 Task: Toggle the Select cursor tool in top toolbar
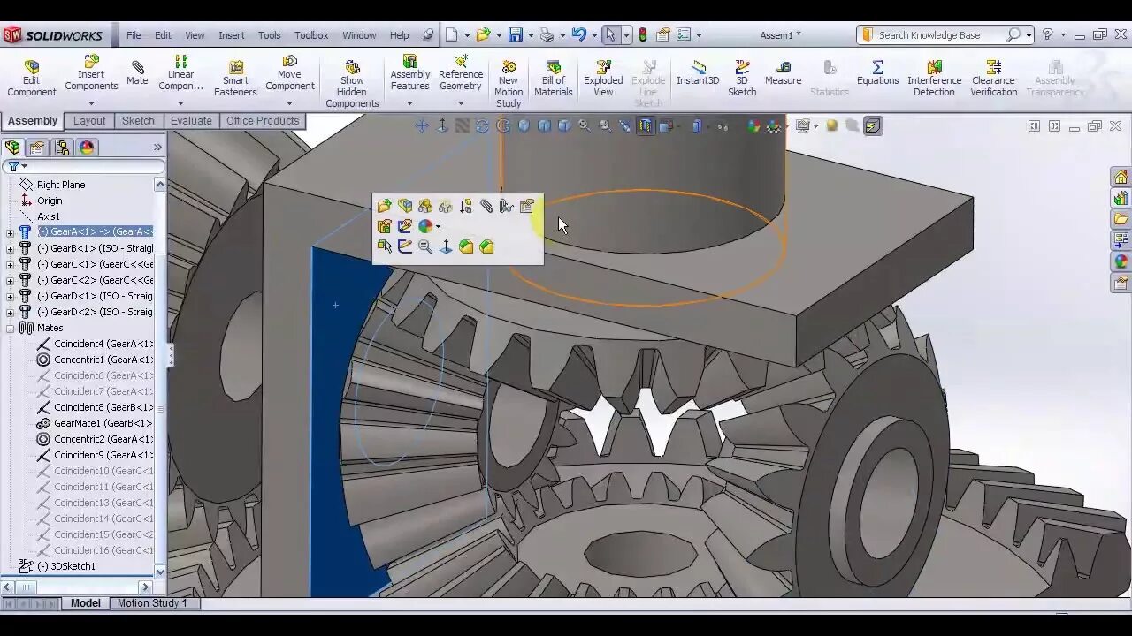tap(610, 35)
